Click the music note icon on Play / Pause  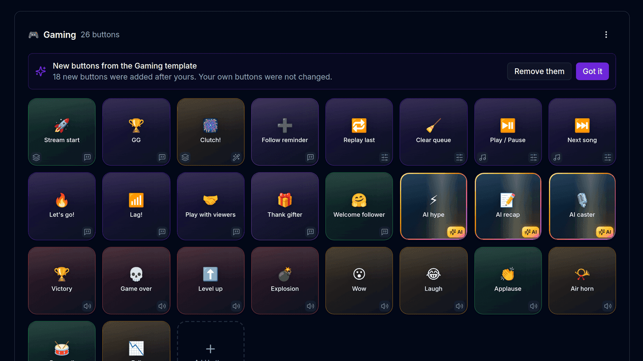[x=483, y=157]
